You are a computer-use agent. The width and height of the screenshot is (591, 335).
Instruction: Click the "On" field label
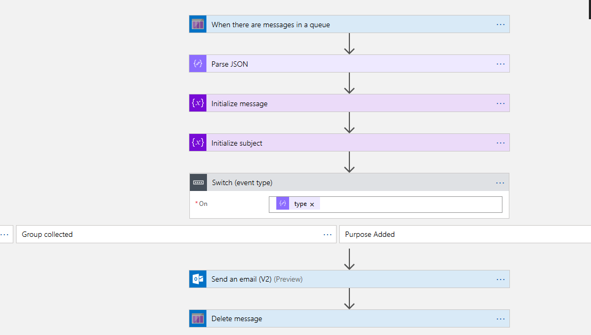[x=203, y=204]
